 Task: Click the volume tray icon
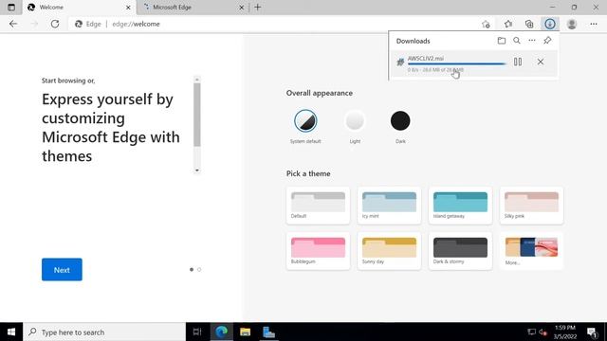click(543, 332)
